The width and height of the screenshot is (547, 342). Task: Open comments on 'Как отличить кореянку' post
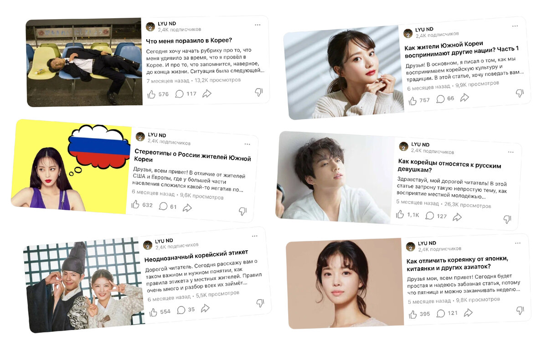pos(441,313)
